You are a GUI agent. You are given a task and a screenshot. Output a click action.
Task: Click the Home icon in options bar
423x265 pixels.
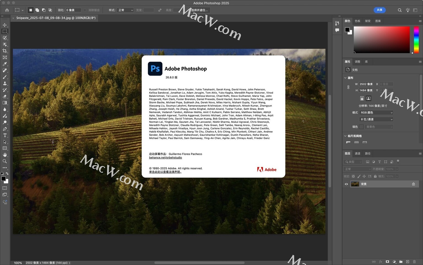[x=7, y=10]
